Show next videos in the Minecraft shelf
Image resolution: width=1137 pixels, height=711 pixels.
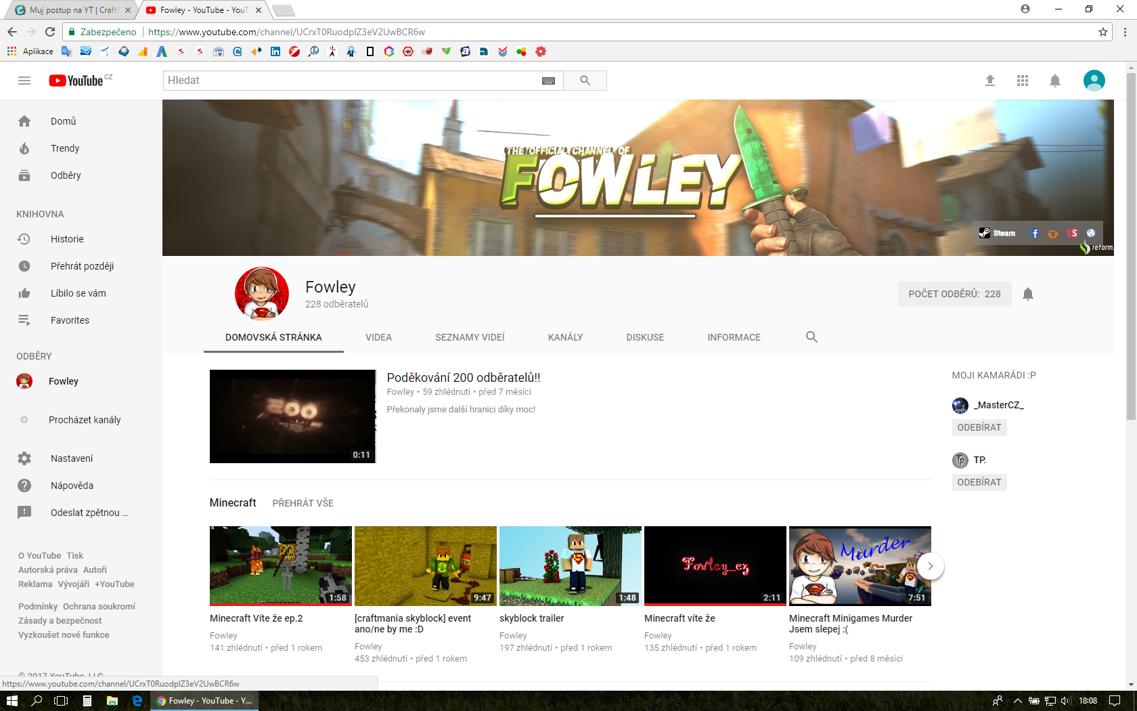pos(931,566)
